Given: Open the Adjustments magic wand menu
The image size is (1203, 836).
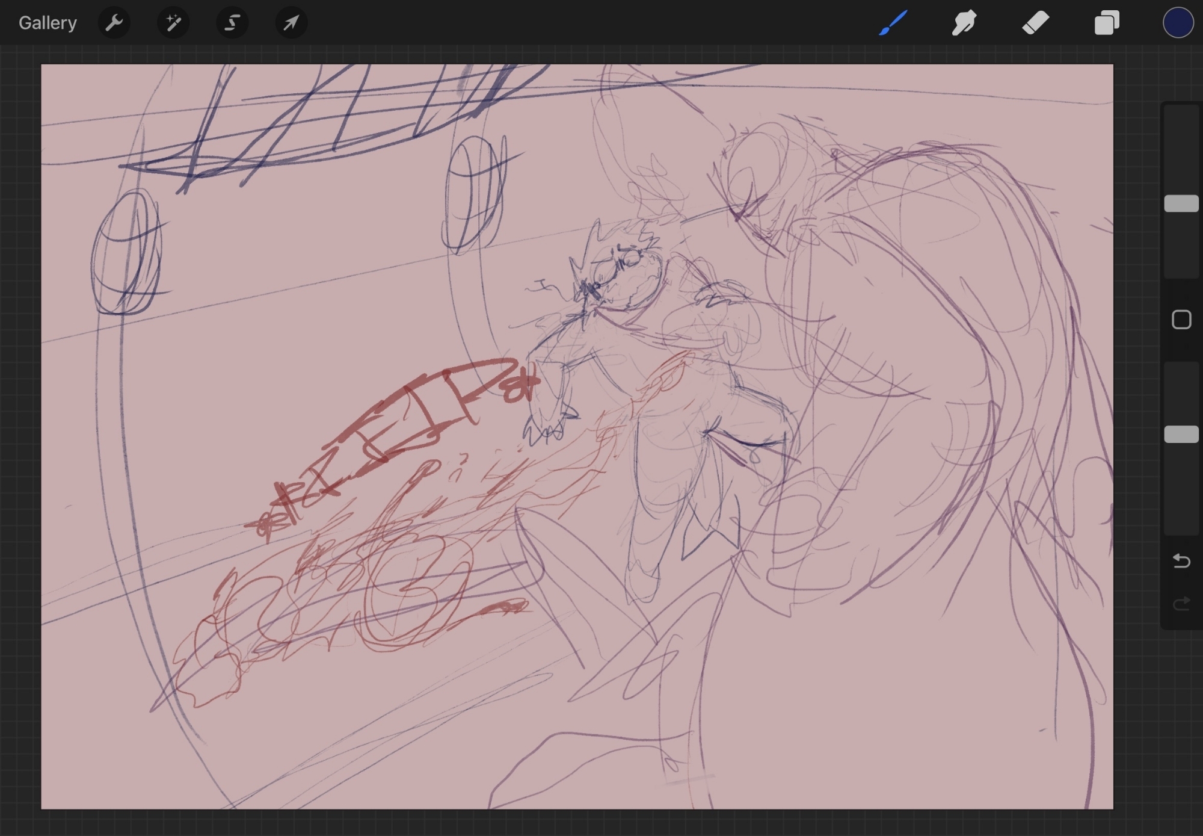Looking at the screenshot, I should coord(173,23).
